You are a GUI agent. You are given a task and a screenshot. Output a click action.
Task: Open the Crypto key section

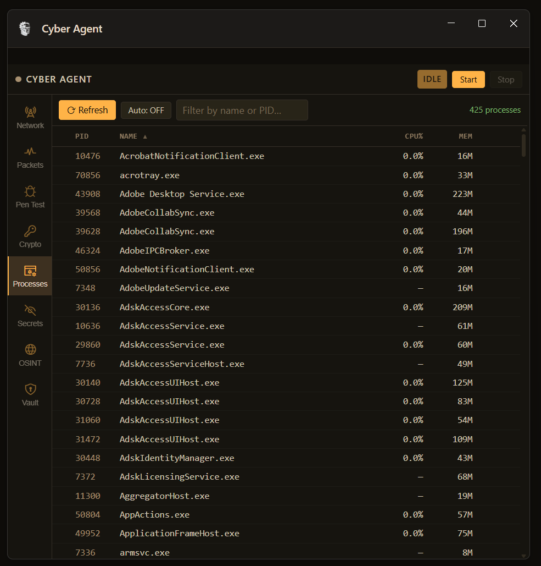30,237
